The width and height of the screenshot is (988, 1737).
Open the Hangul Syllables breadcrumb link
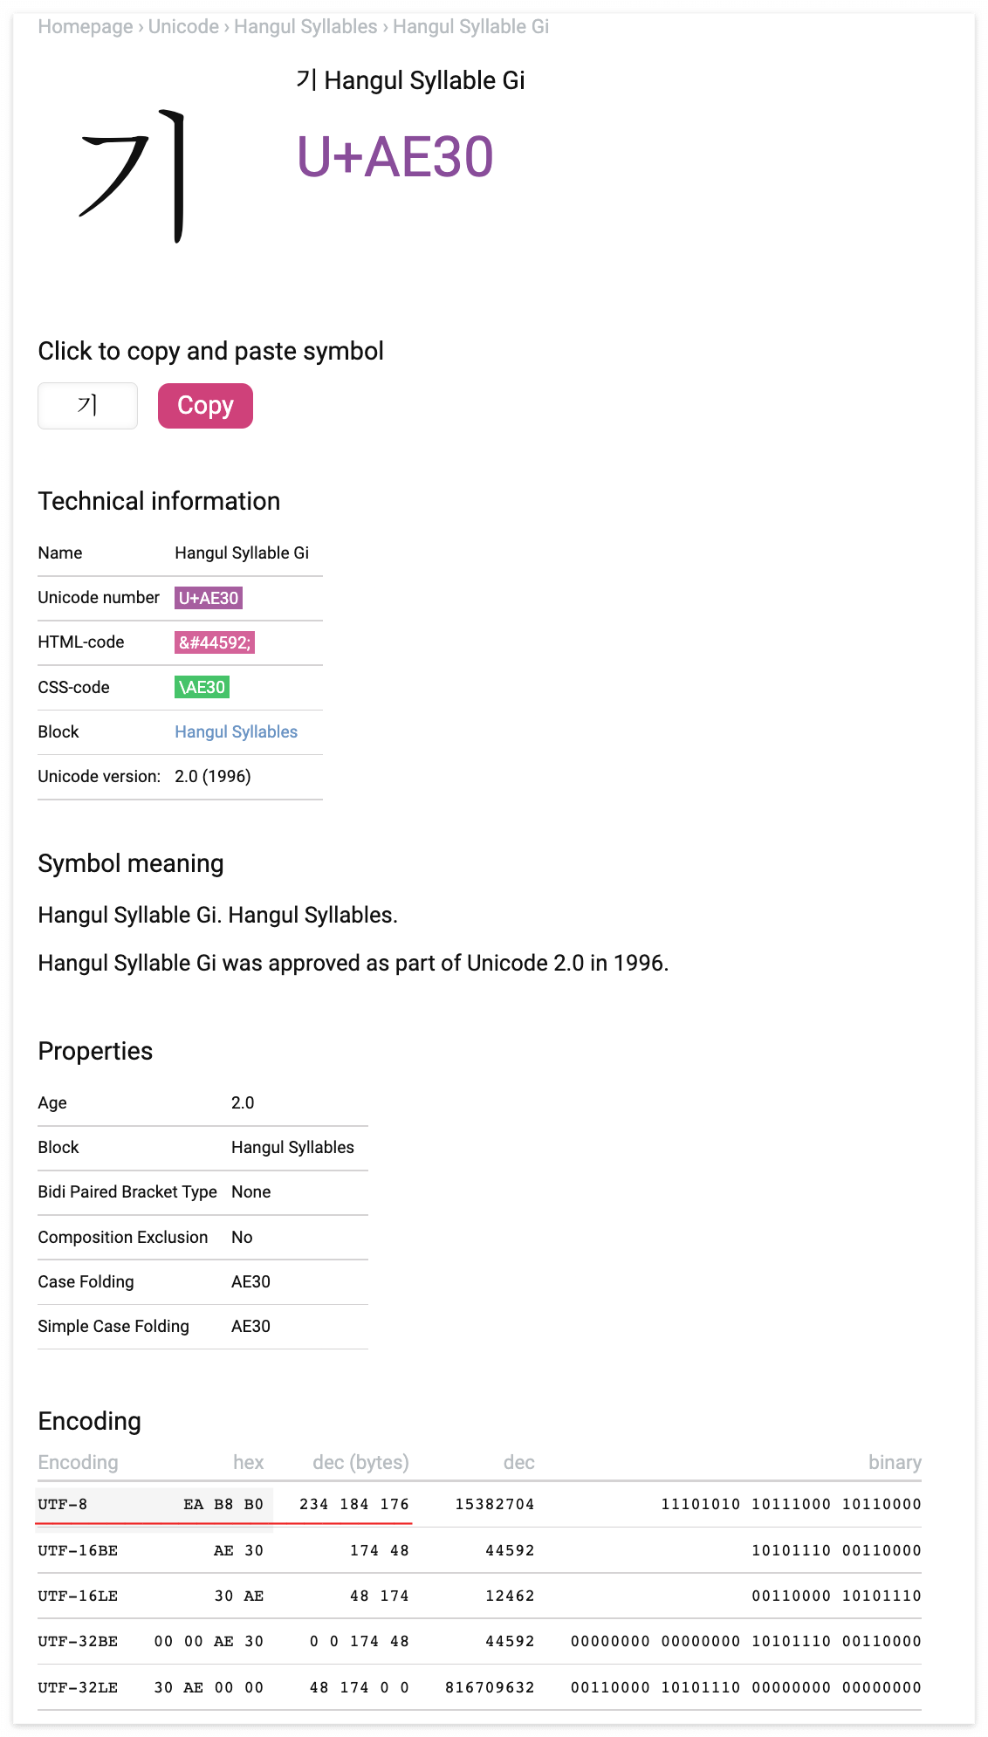[x=305, y=26]
